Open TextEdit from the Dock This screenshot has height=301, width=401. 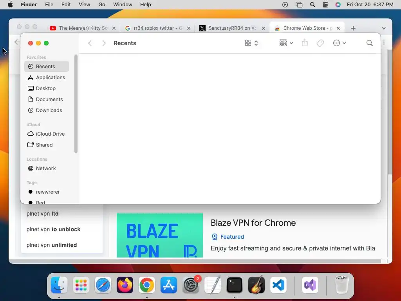point(213,285)
